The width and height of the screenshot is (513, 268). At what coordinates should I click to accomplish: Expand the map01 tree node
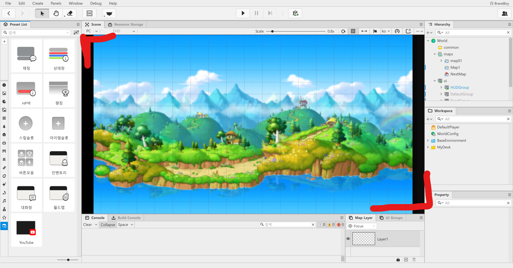tap(441, 61)
